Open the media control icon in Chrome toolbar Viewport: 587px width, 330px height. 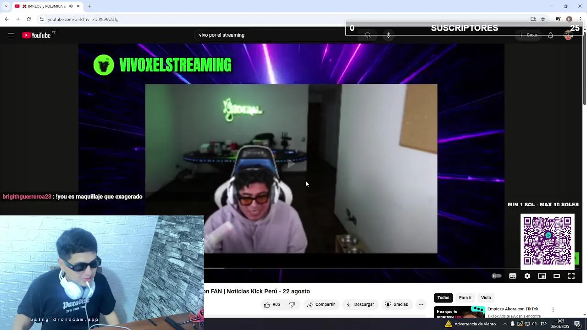(558, 19)
